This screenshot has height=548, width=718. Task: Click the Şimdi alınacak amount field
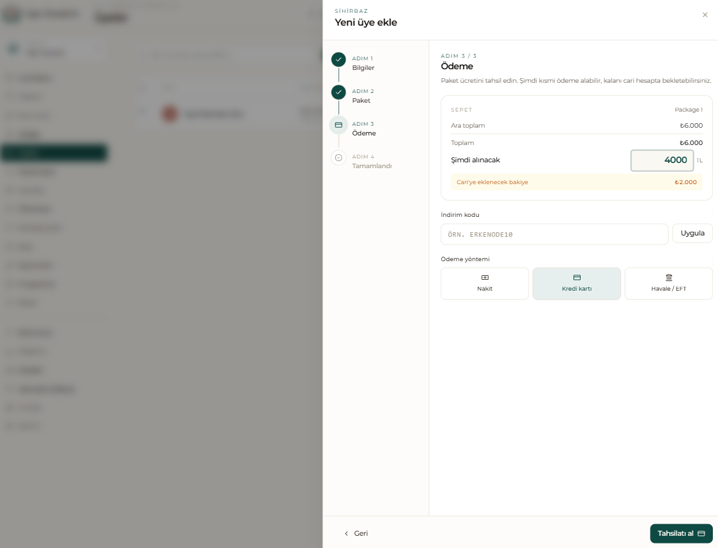[x=661, y=160]
